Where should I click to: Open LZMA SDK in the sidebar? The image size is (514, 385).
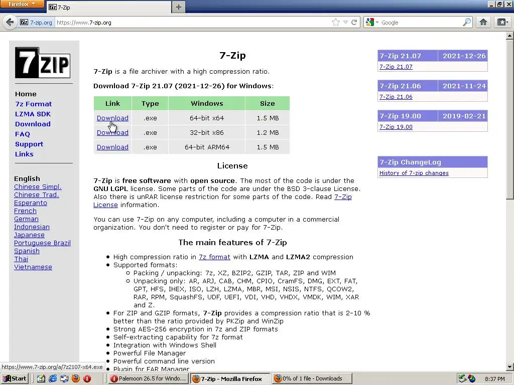(x=33, y=114)
